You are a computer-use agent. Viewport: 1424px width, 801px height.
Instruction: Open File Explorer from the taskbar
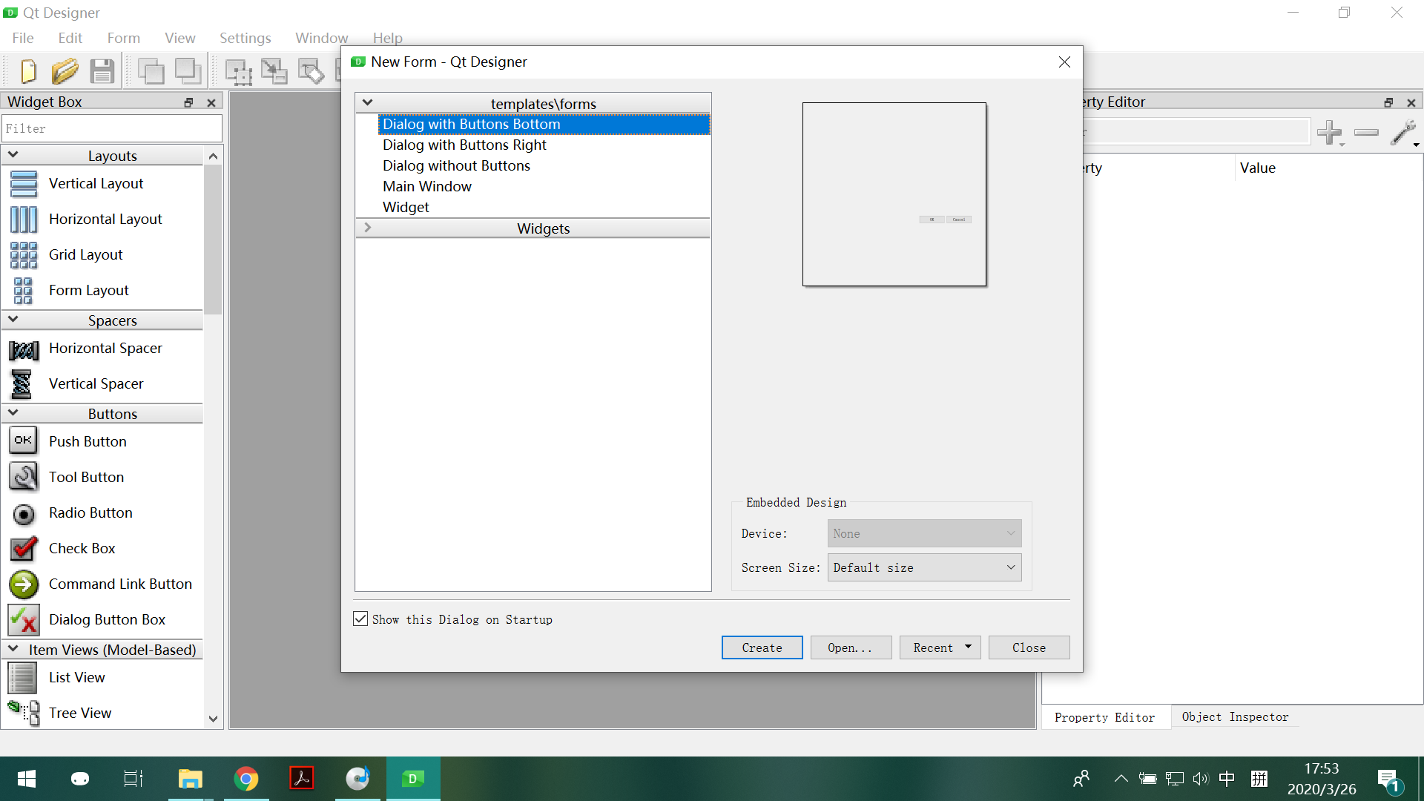[190, 779]
